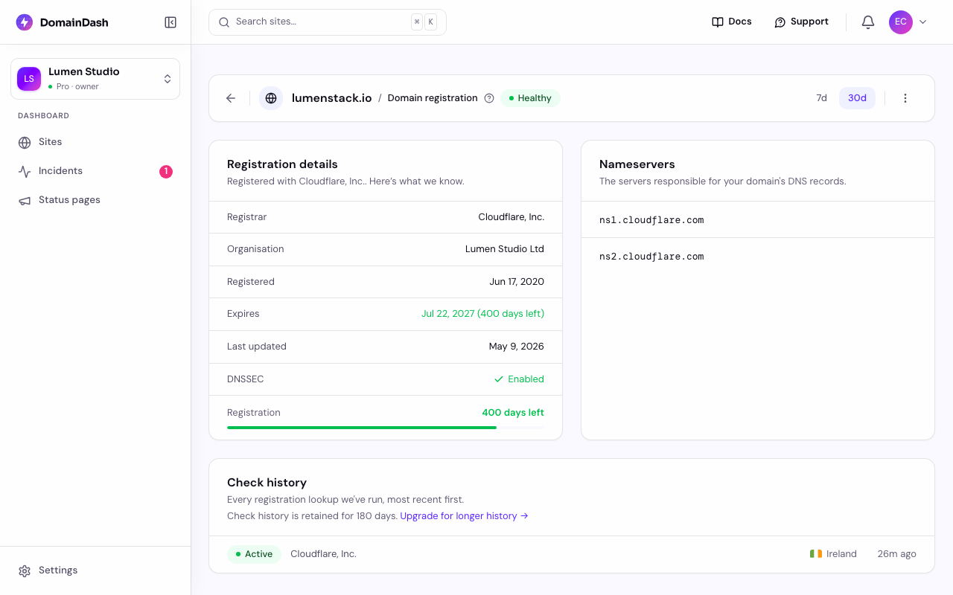Select nameserver ns1.cloudflare.com

[x=651, y=220]
